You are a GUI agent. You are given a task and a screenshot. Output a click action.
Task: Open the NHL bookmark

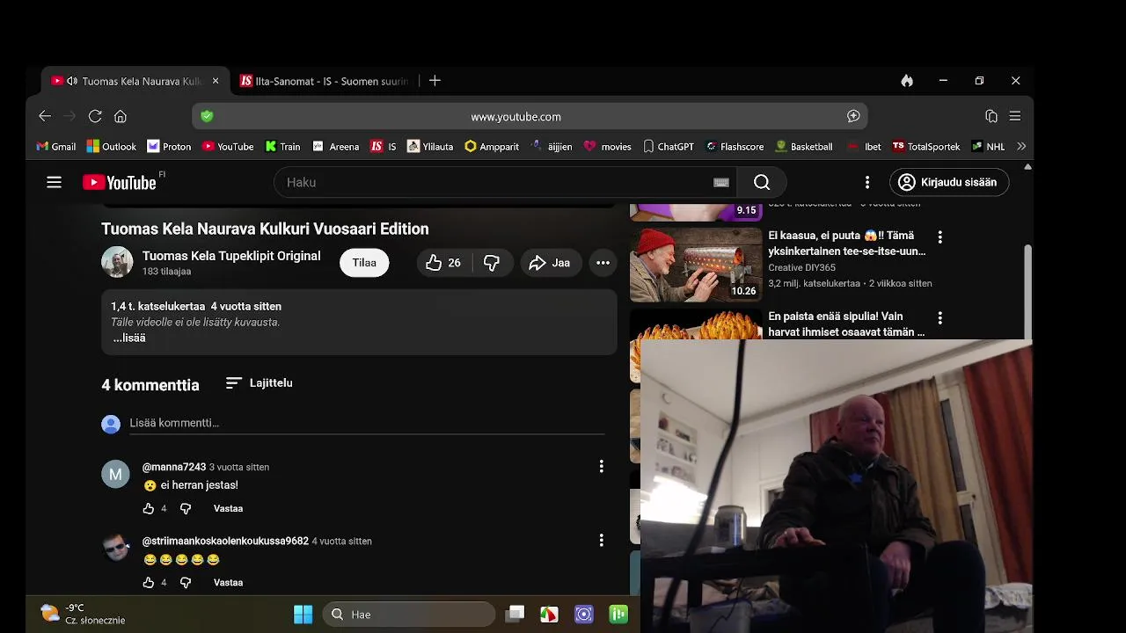988,147
